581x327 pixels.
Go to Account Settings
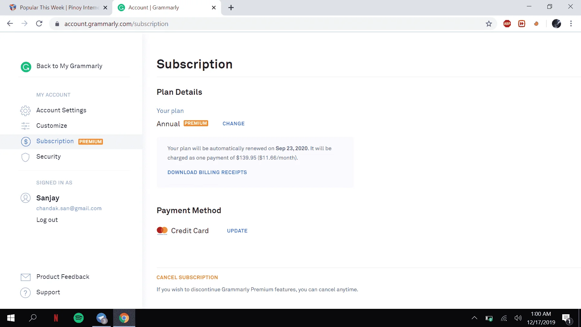[61, 111]
